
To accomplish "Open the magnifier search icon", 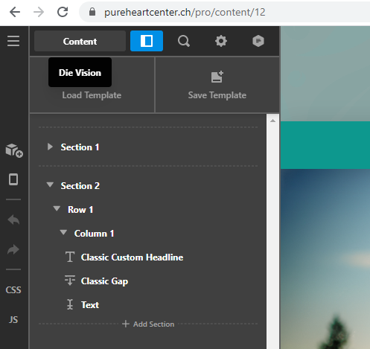I will coord(184,41).
